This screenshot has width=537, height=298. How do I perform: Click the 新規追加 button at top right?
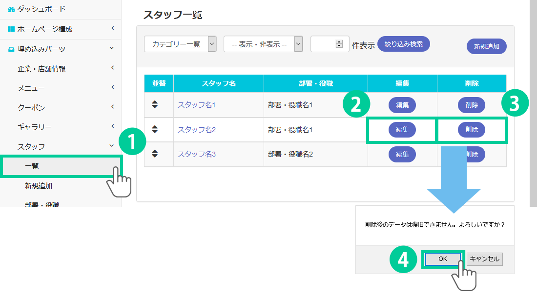coord(486,47)
